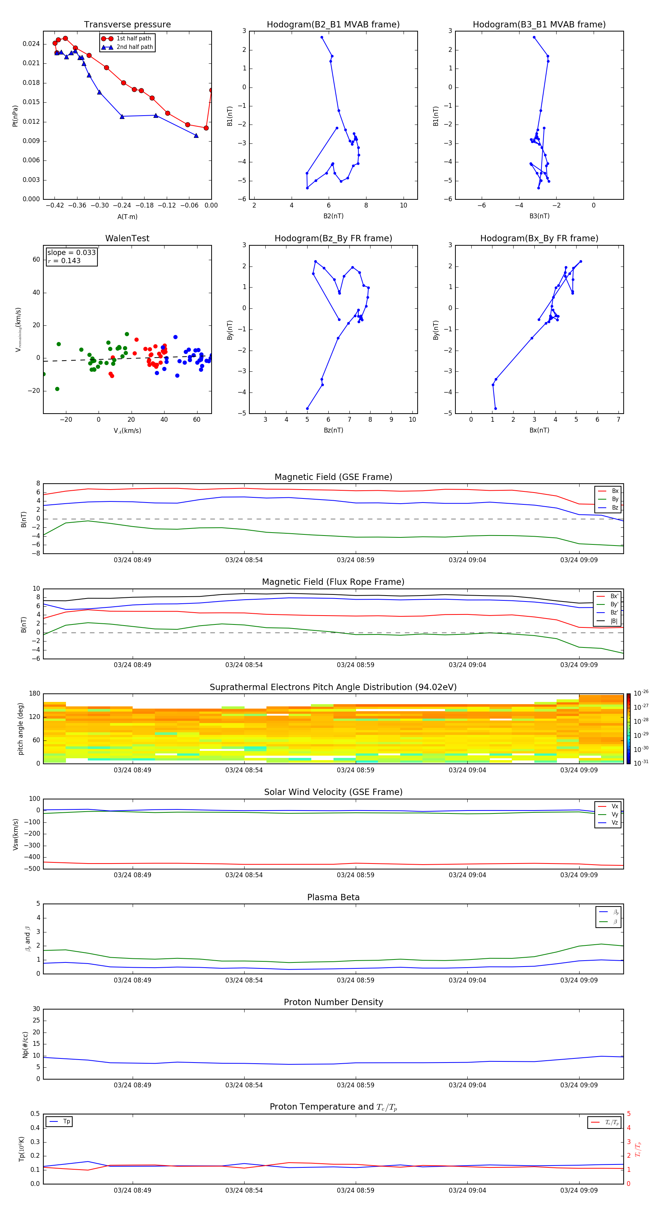Click the red data point at A = 0.00 in Transverse pressure

(211, 90)
